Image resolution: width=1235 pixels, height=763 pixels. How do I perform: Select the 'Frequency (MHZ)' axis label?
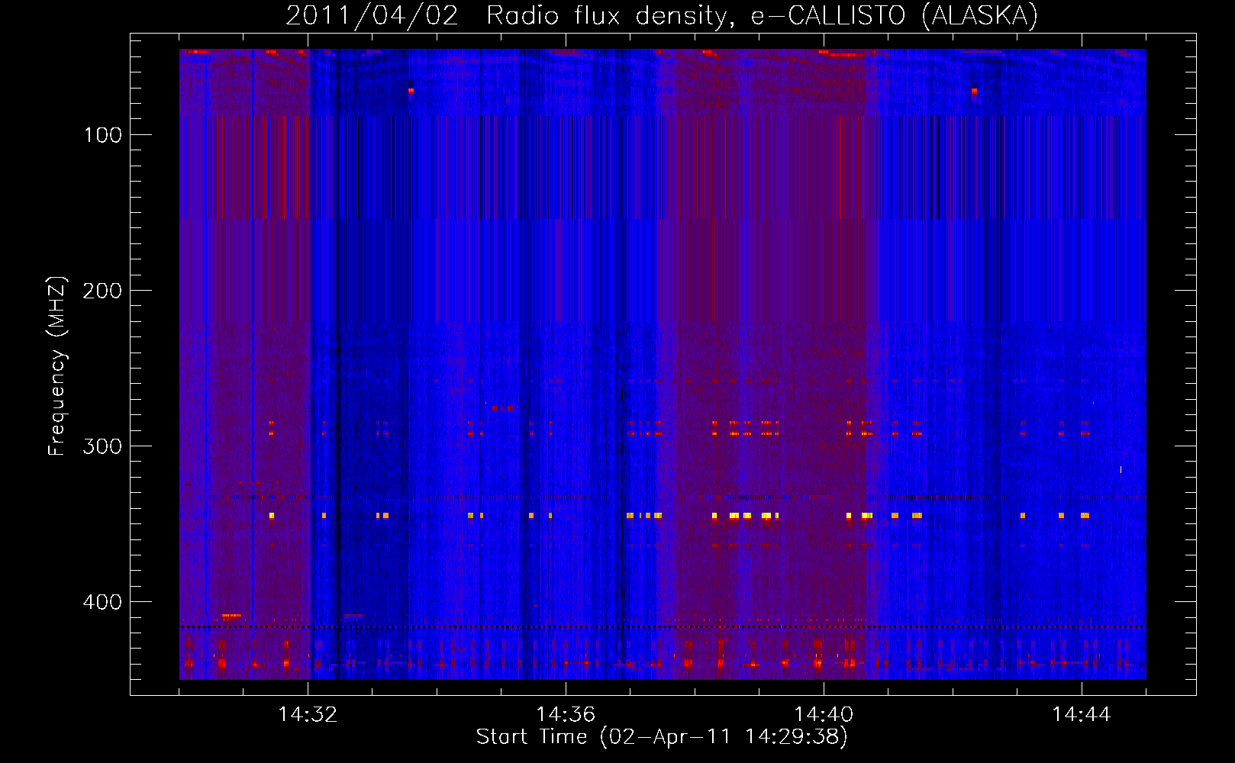click(x=57, y=365)
